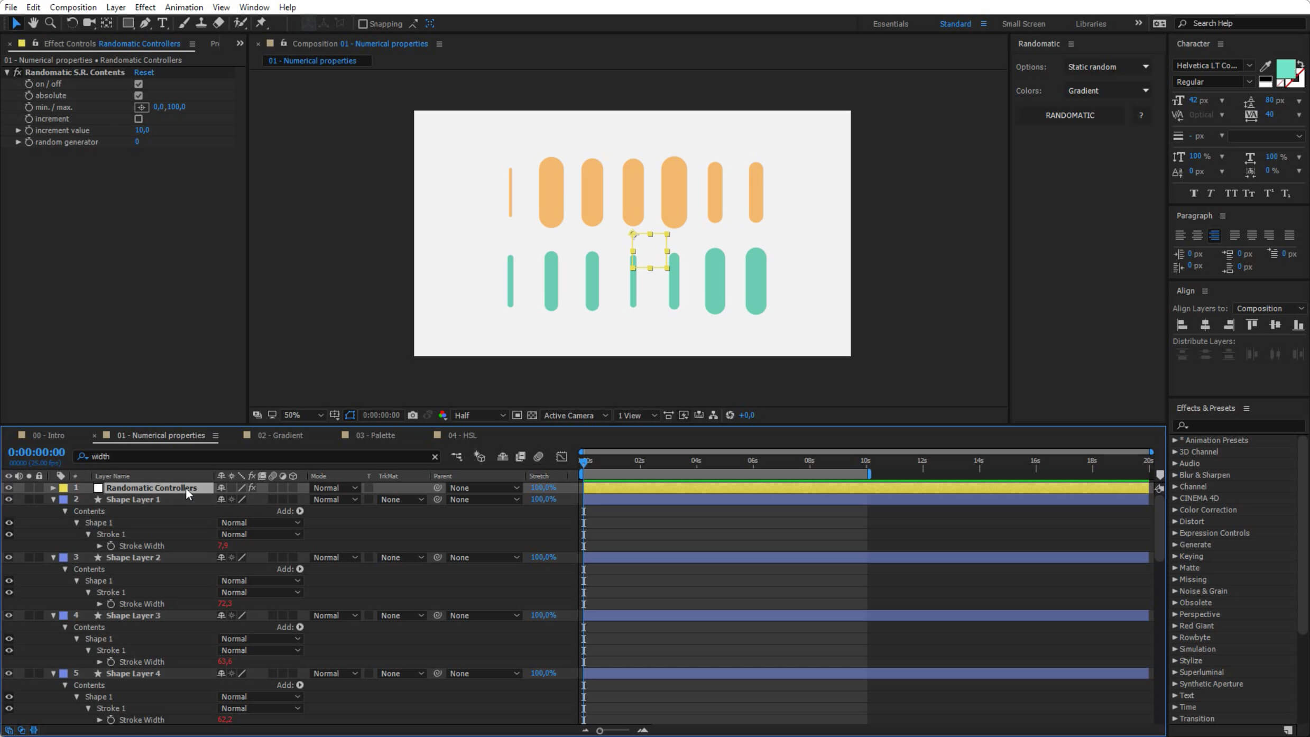This screenshot has width=1310, height=737.
Task: Select the Pen tool
Action: click(145, 23)
